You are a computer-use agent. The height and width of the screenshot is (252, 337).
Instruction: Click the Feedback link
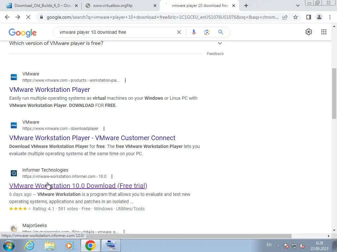tap(215, 54)
